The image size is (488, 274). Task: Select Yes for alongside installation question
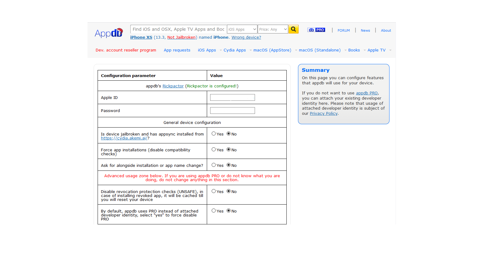213,165
